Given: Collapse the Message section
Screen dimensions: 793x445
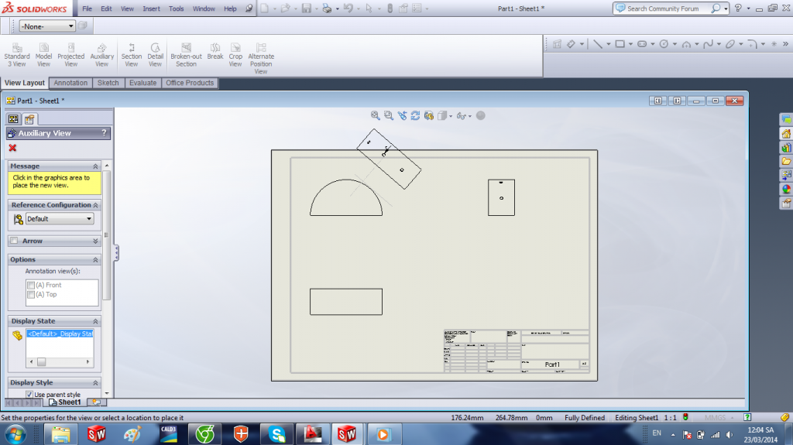Looking at the screenshot, I should [95, 166].
